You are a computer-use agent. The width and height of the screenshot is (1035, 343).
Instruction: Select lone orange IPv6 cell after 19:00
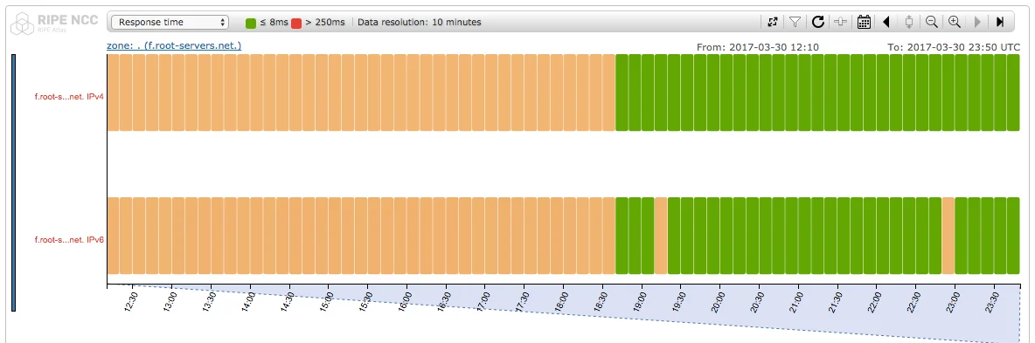tap(661, 236)
